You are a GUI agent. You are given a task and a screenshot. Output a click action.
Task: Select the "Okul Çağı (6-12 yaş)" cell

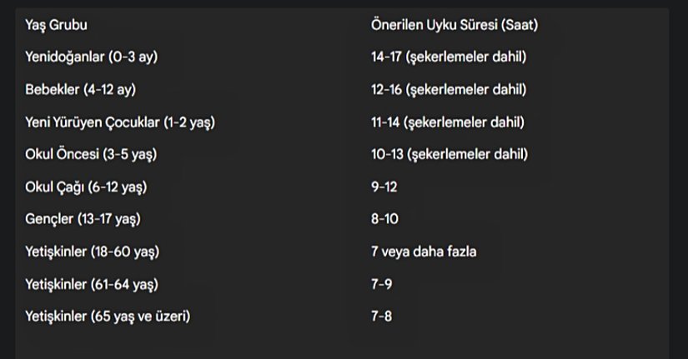coord(91,187)
